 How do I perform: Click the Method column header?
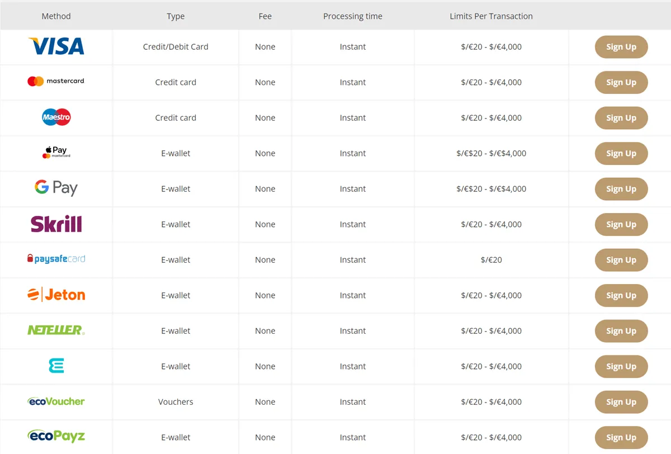[56, 16]
